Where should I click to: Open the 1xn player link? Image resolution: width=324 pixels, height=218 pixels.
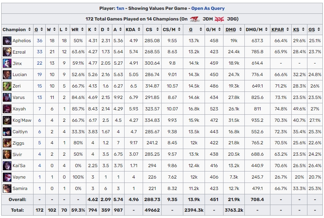point(120,8)
